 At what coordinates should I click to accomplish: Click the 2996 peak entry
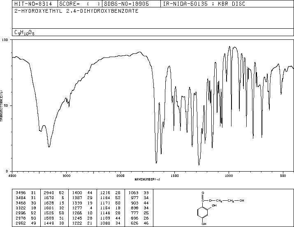pos(26,213)
